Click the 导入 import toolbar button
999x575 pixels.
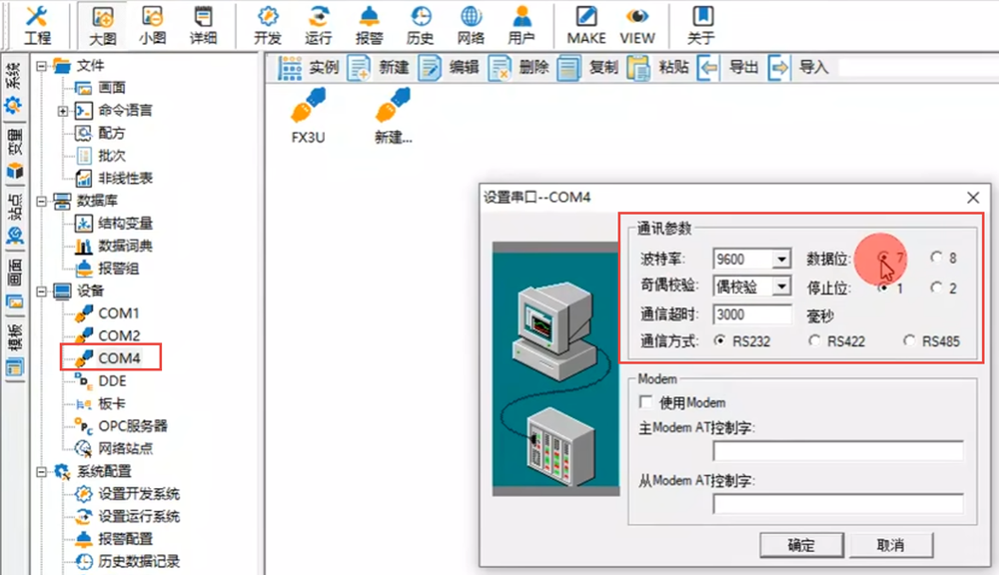click(798, 68)
